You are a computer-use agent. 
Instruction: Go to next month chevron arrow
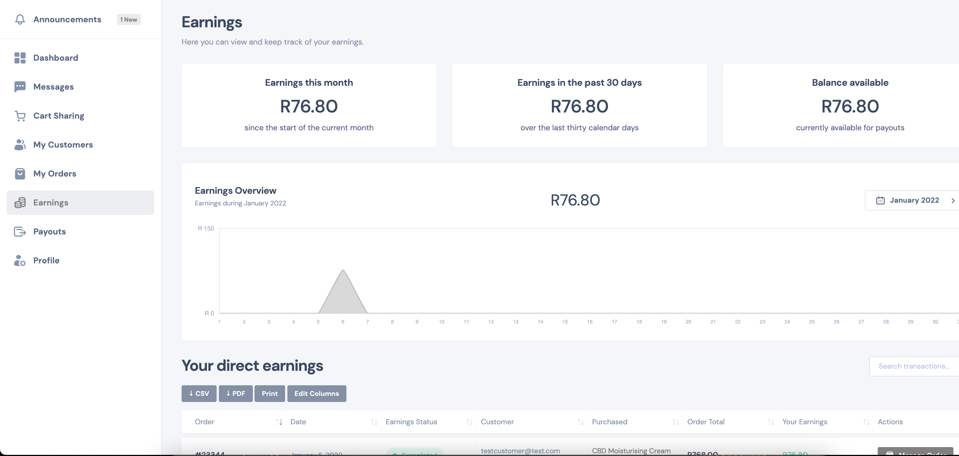(x=953, y=201)
